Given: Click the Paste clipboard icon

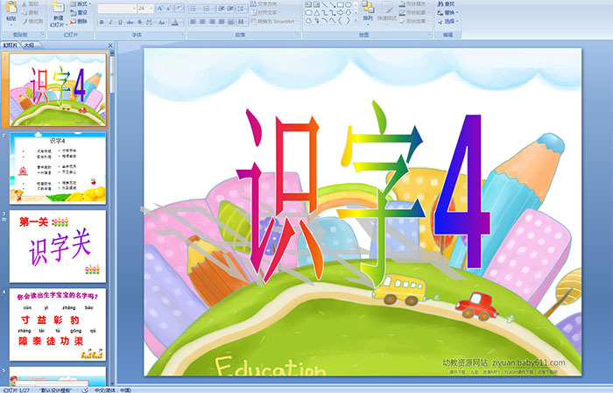Looking at the screenshot, I should click(11, 7).
